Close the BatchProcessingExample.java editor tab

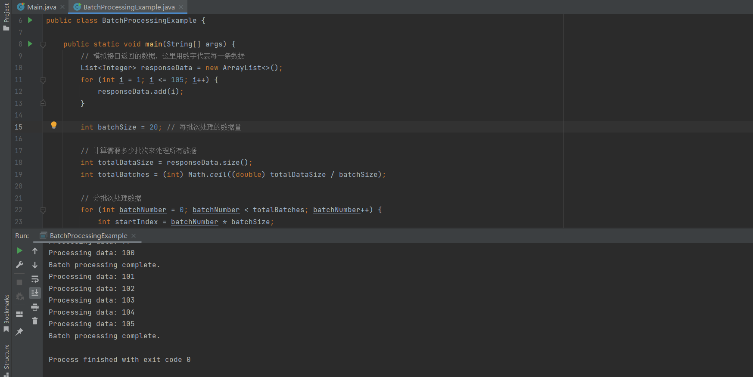pyautogui.click(x=181, y=7)
